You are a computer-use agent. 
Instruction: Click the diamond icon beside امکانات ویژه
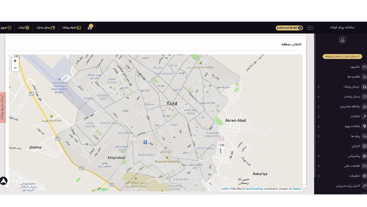(364, 126)
